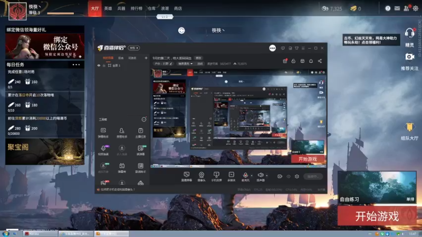Click the unlock padlock icon in stream header
422x237 pixels.
point(293,61)
